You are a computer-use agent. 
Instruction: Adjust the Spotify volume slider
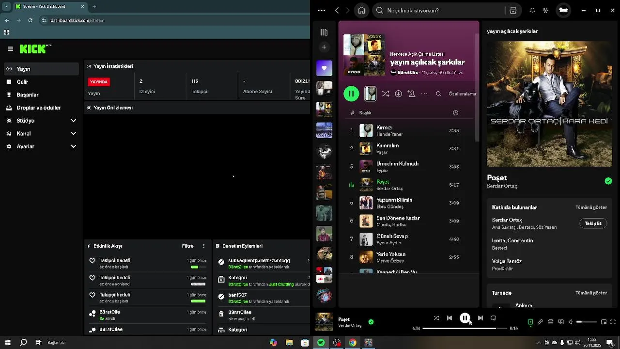[x=586, y=322]
